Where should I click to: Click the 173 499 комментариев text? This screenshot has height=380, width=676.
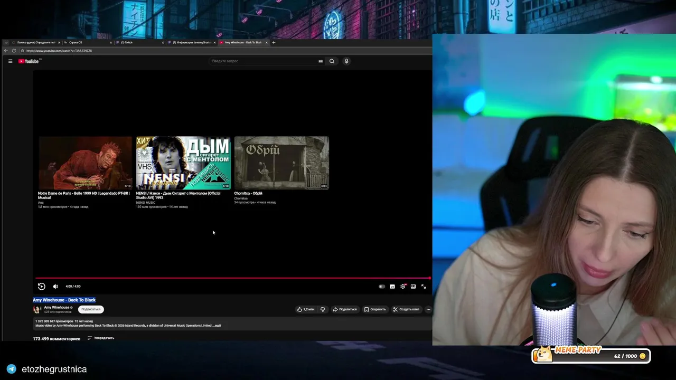[57, 338]
